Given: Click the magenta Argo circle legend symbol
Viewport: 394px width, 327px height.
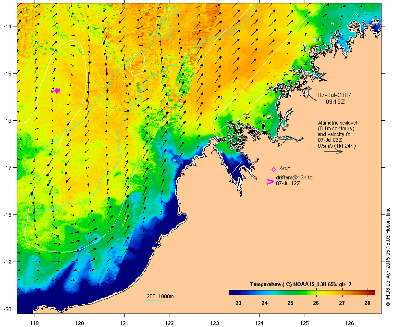Looking at the screenshot, I should coord(273,169).
